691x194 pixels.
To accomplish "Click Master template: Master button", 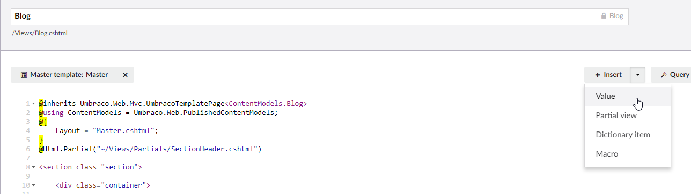I will coord(64,75).
